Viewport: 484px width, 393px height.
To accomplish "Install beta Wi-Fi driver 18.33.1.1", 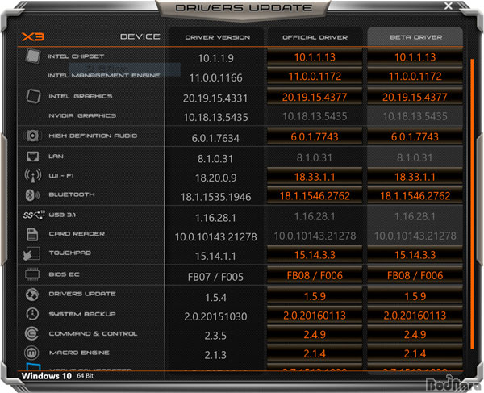I will [415, 176].
